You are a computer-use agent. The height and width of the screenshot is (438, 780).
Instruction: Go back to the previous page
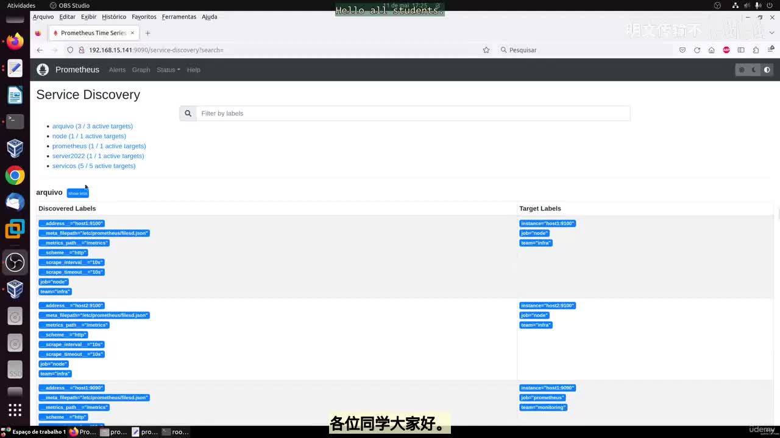[40, 50]
